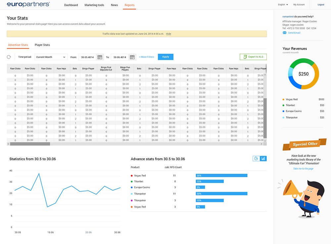The image size is (331, 244).
Task: Expand the More Filters options
Action: coord(146,57)
